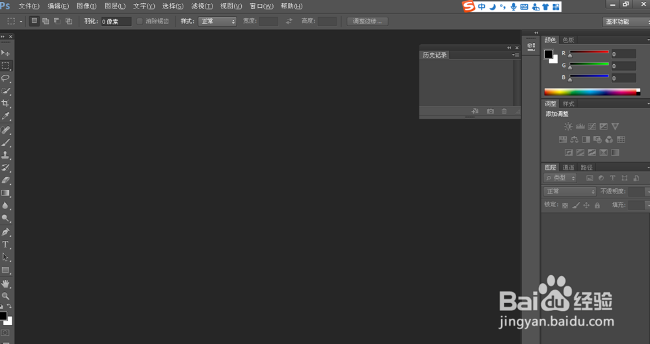Click the G value input field
The width and height of the screenshot is (650, 344).
click(x=623, y=66)
